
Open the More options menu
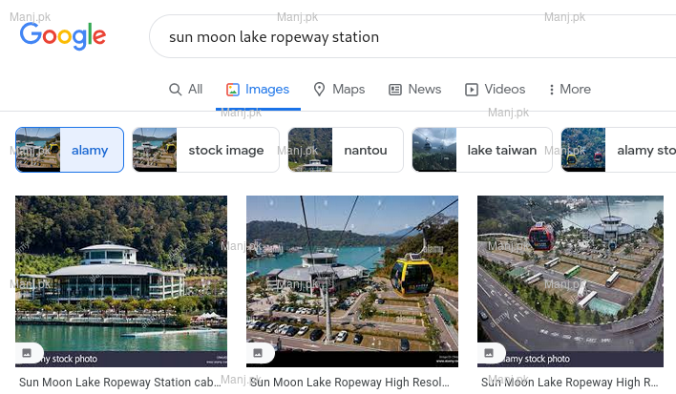point(569,90)
